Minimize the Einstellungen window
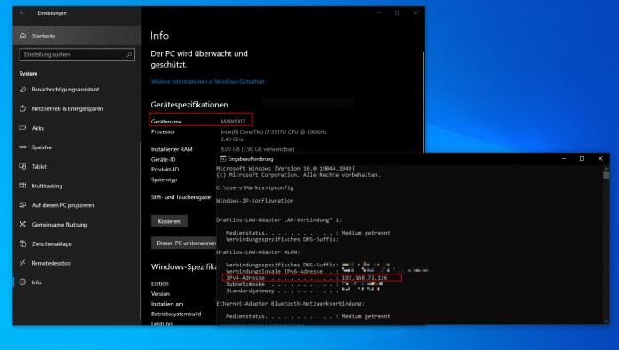The height and width of the screenshot is (350, 619). (379, 13)
